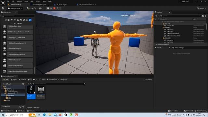Click the ThirdPerson breadcrumb in the path

pyautogui.click(x=53, y=80)
